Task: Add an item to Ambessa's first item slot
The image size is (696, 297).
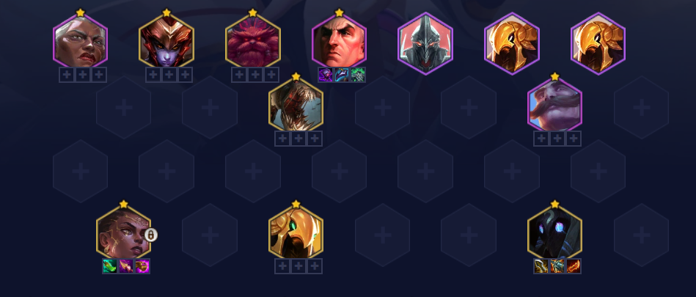Action: click(67, 75)
